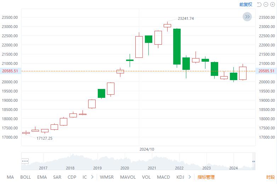Screen dimensions: 277x184
Task: Switch to the VOL indicator
Action: pyautogui.click(x=146, y=177)
